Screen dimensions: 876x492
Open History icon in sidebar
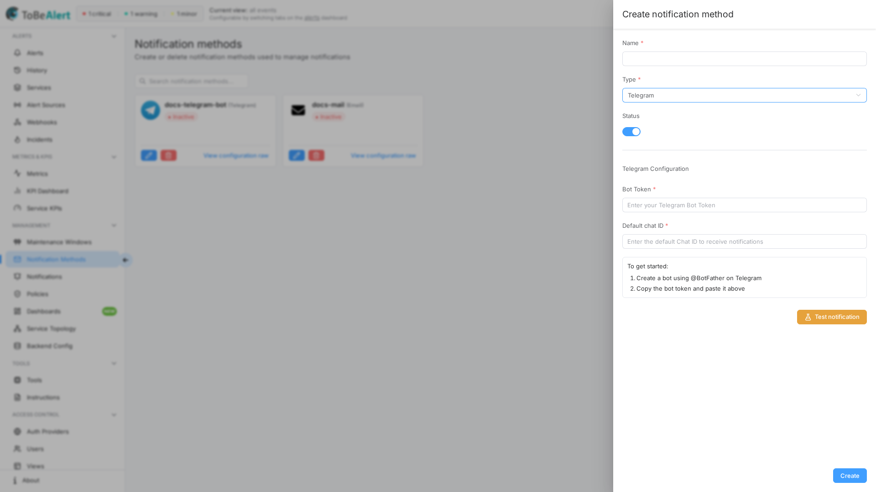pyautogui.click(x=17, y=70)
